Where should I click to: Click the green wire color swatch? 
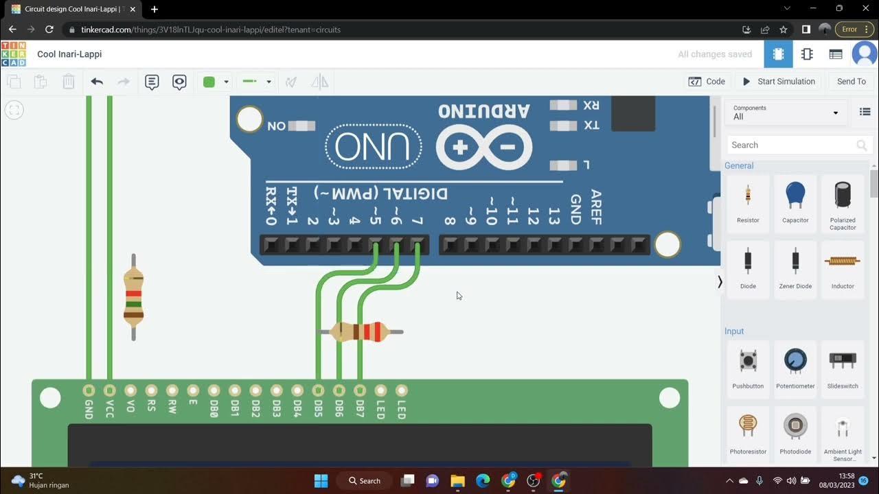tap(209, 82)
